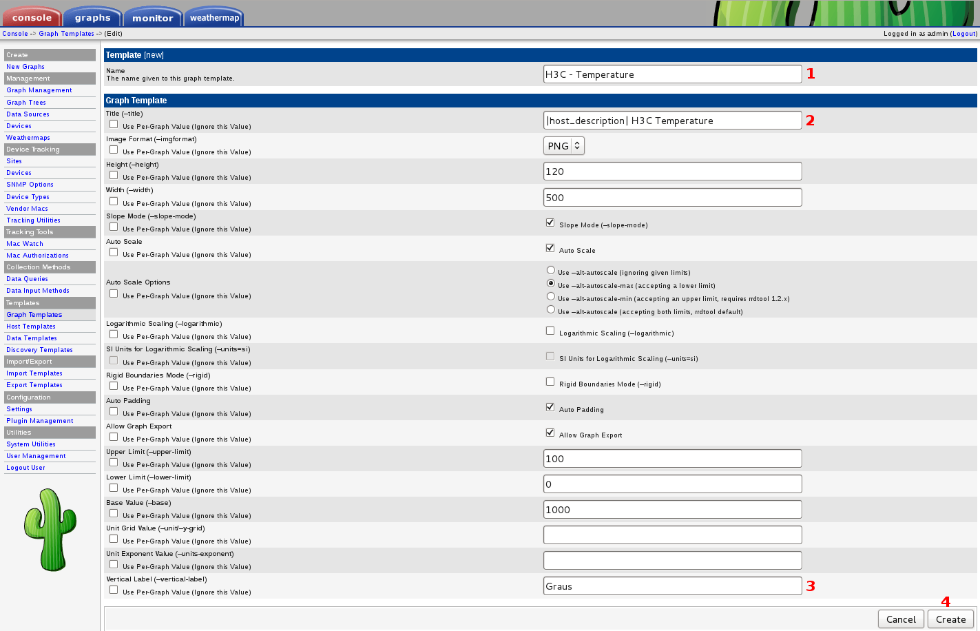Viewport: 980px width, 631px height.
Task: Disable Slope Mode
Action: 550,222
